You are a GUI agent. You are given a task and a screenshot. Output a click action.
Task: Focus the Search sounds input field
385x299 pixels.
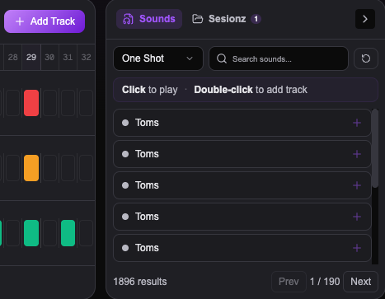pos(279,58)
